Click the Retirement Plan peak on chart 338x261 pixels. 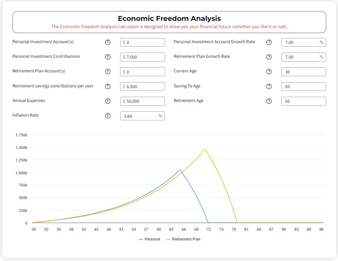tap(205, 150)
